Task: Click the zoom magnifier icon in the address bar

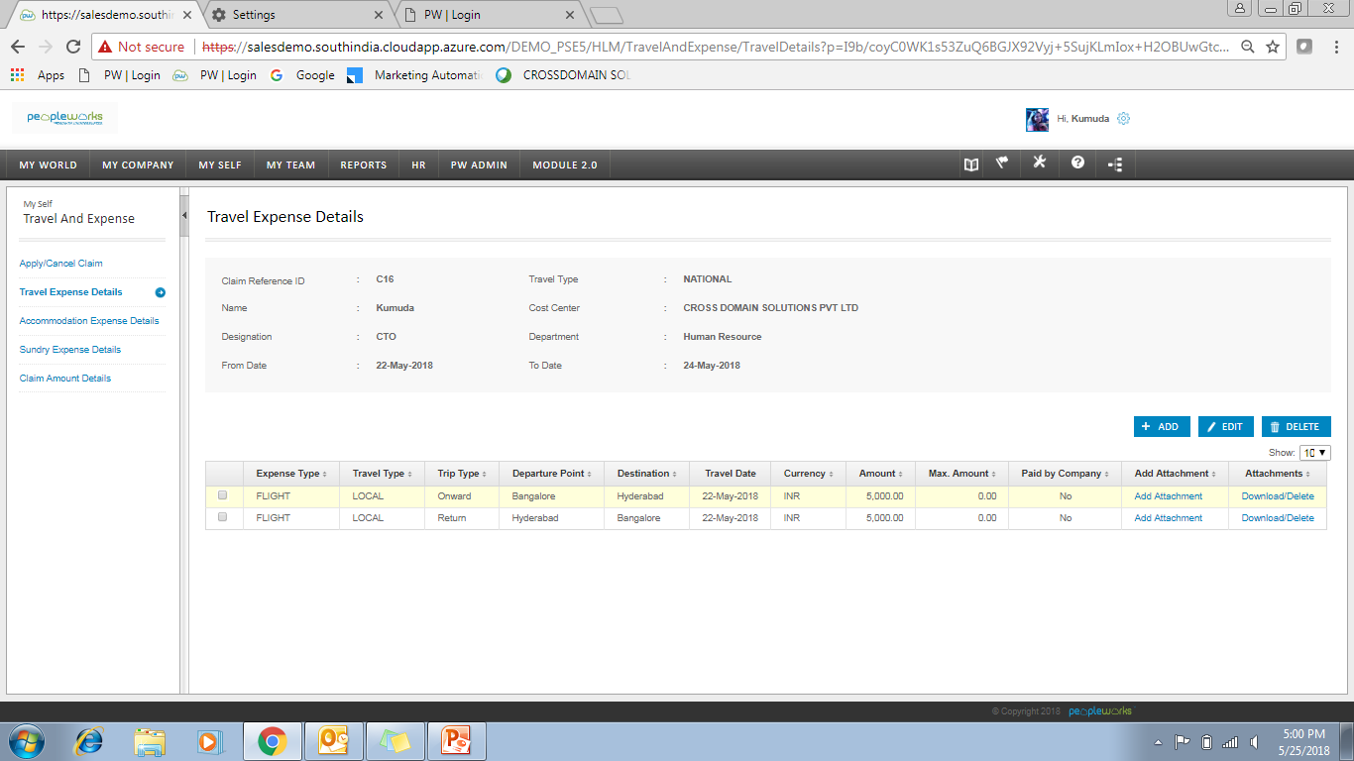Action: (x=1248, y=47)
